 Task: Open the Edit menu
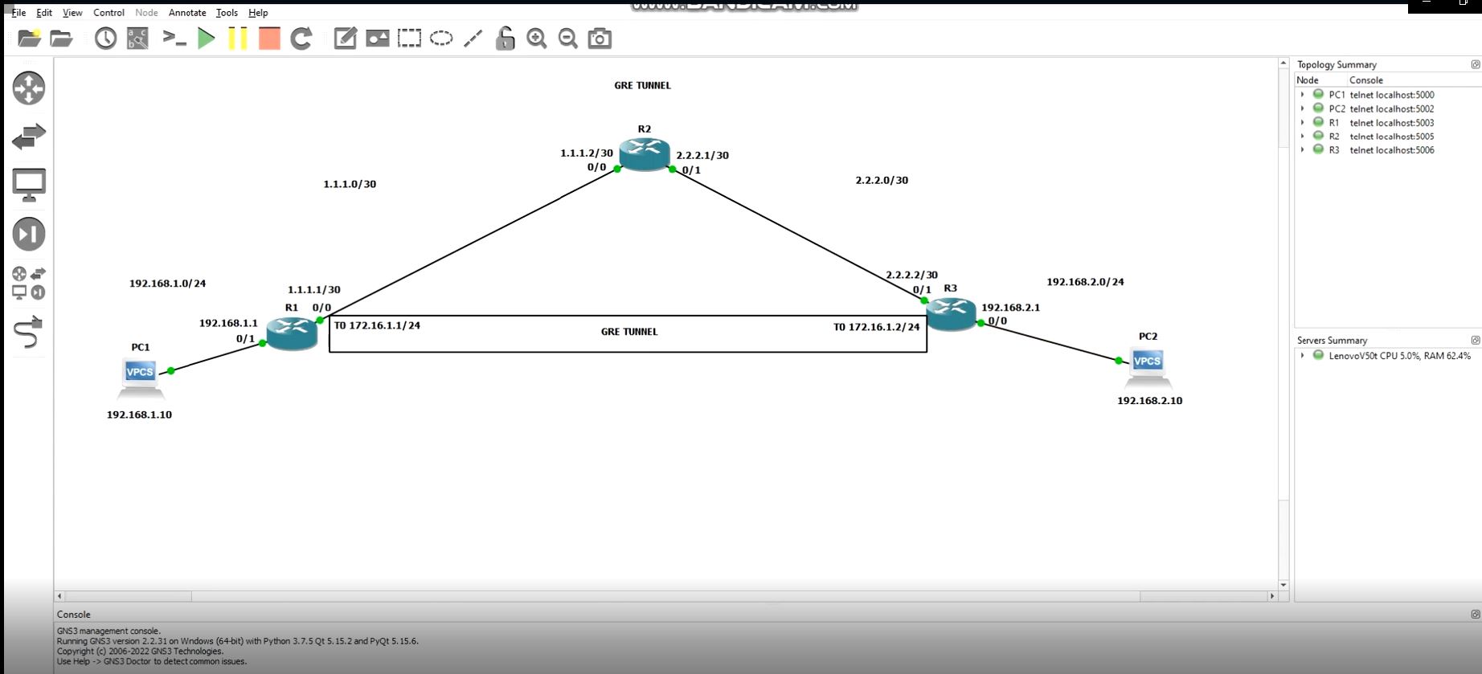pos(44,13)
